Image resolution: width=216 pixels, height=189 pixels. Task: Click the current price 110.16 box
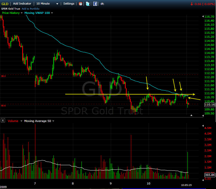coord(210,105)
